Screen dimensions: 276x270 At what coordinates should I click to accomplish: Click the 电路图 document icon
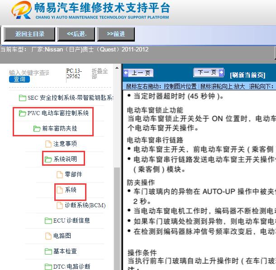[48, 236]
